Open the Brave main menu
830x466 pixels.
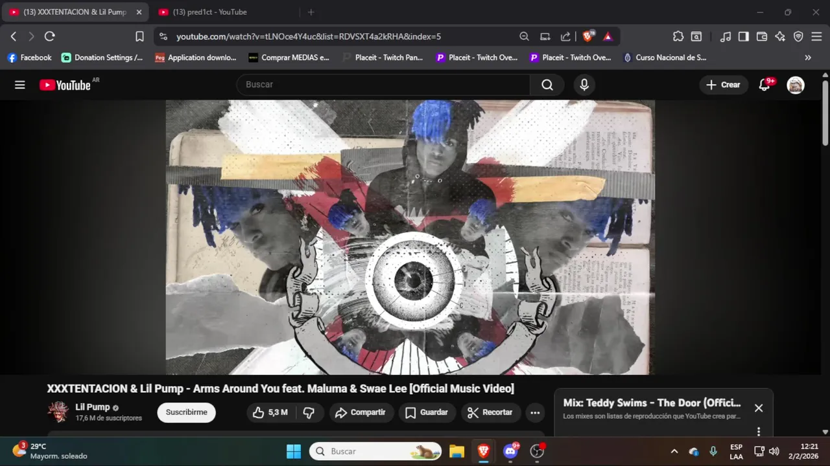pos(816,36)
